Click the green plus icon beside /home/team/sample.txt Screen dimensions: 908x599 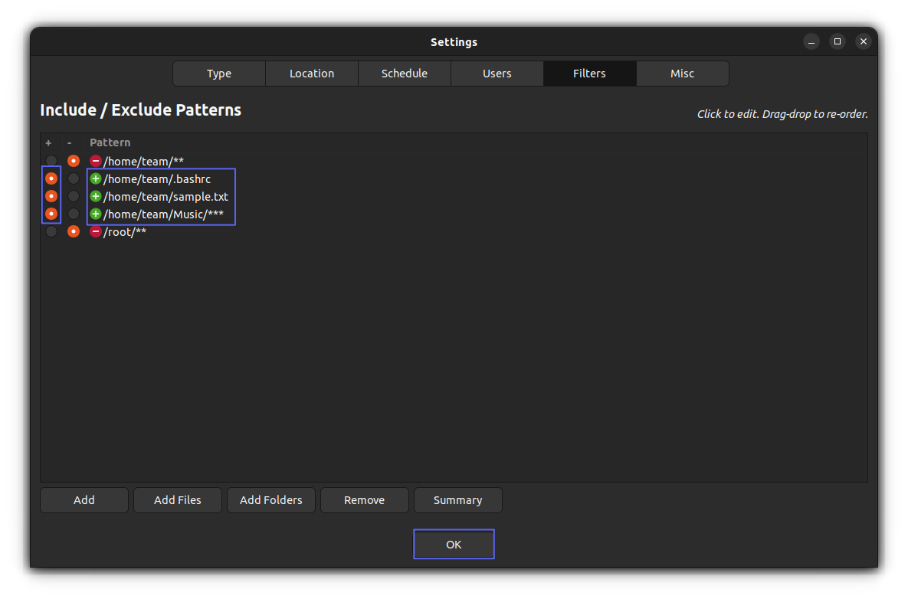click(x=96, y=196)
